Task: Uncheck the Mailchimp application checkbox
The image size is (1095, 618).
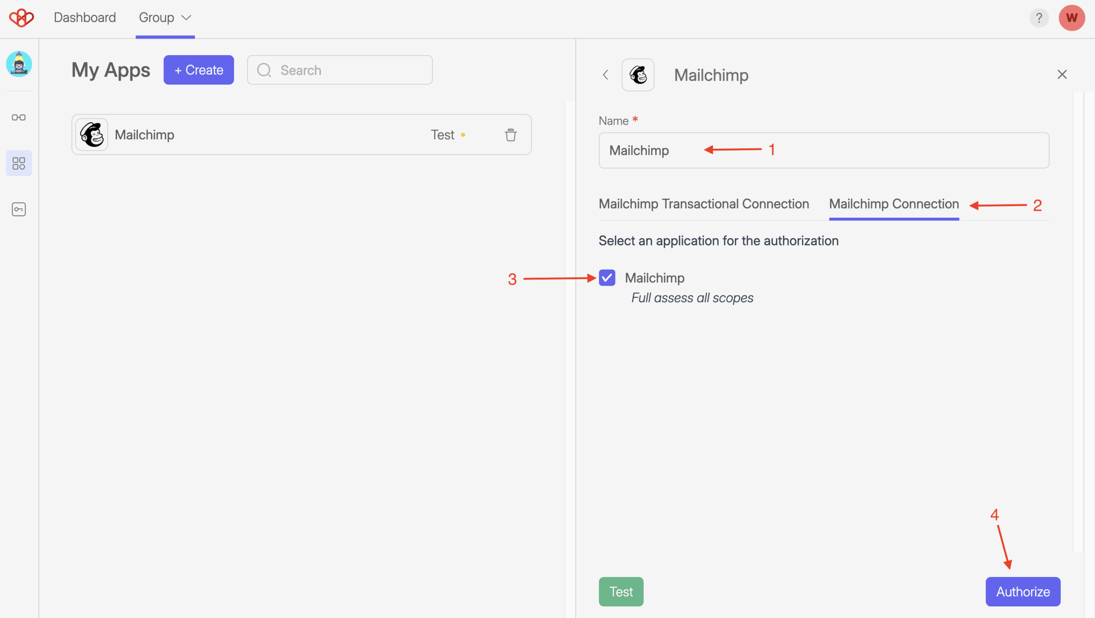Action: (x=607, y=278)
